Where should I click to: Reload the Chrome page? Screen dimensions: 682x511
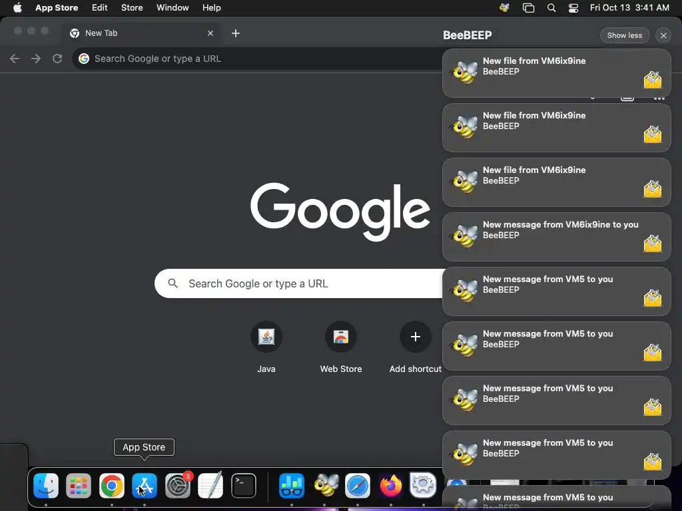pyautogui.click(x=57, y=59)
